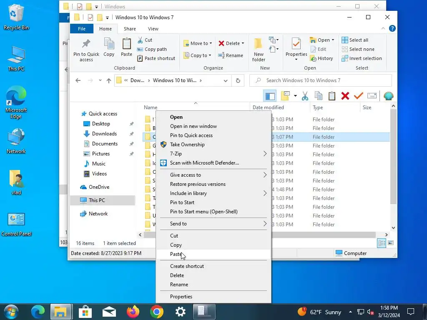The width and height of the screenshot is (427, 320).
Task: Click the Back navigation arrow
Action: coord(78,80)
